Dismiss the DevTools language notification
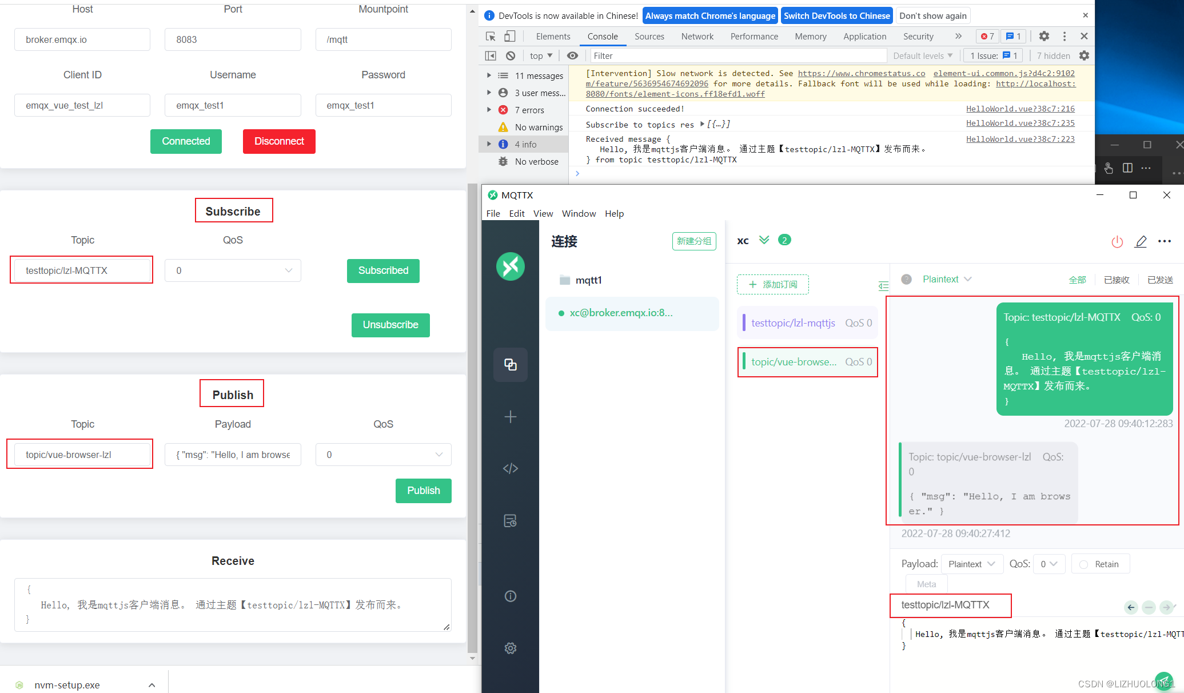Image resolution: width=1184 pixels, height=693 pixels. [1085, 15]
